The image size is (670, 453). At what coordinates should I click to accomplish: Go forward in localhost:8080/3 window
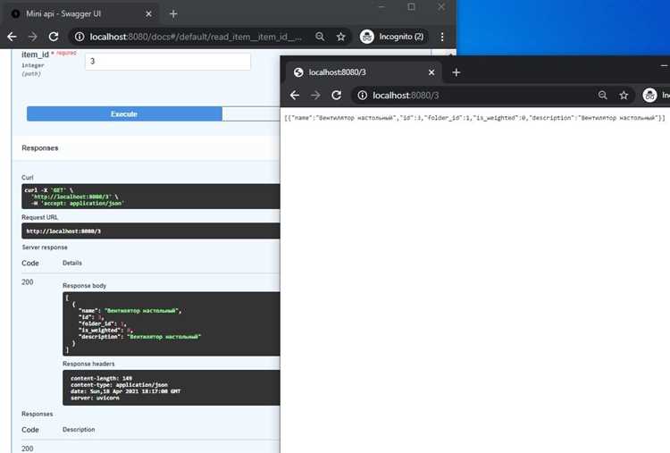[315, 96]
